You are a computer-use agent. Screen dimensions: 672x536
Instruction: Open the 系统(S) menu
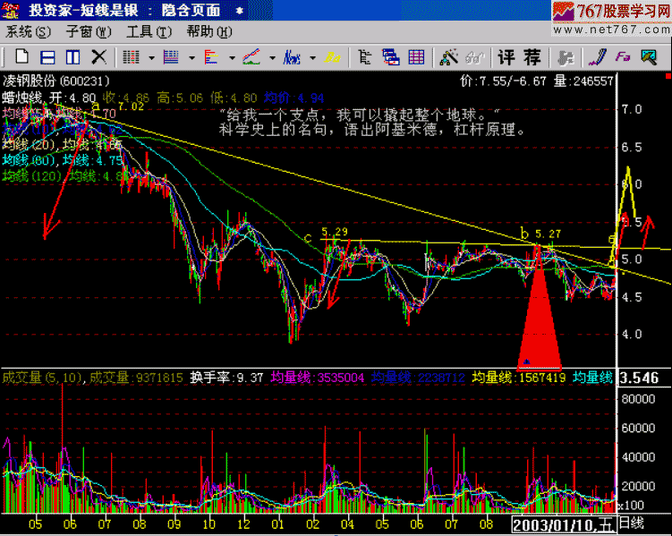(x=29, y=32)
